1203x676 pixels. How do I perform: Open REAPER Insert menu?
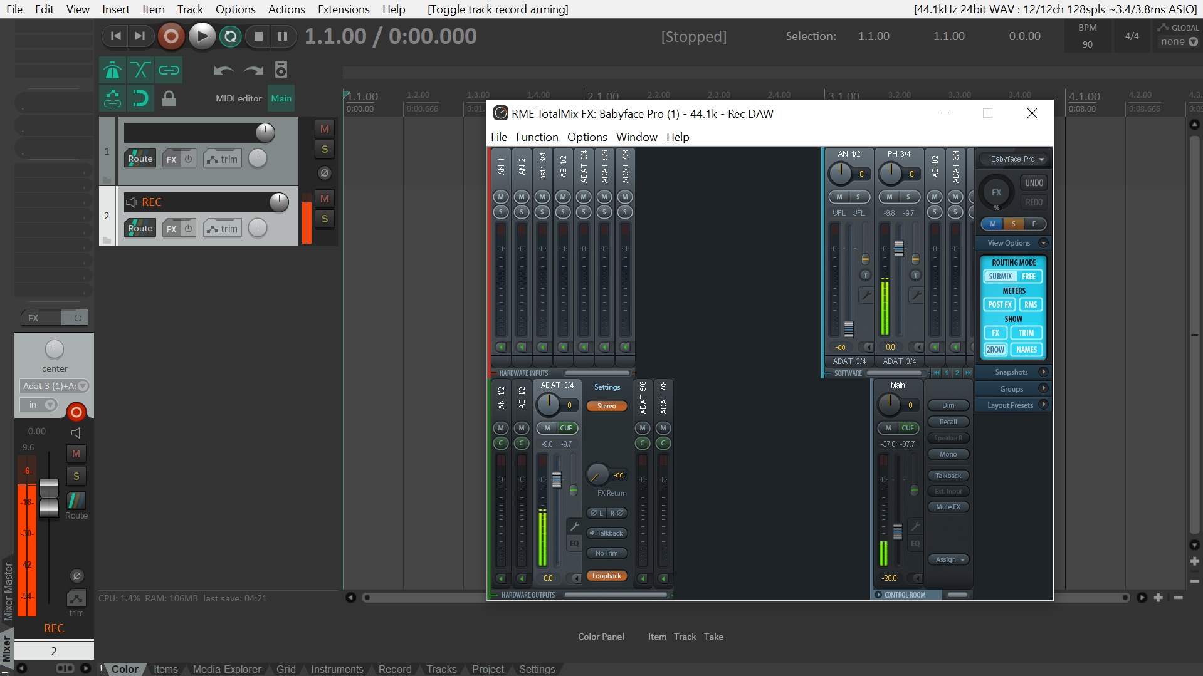pos(116,9)
